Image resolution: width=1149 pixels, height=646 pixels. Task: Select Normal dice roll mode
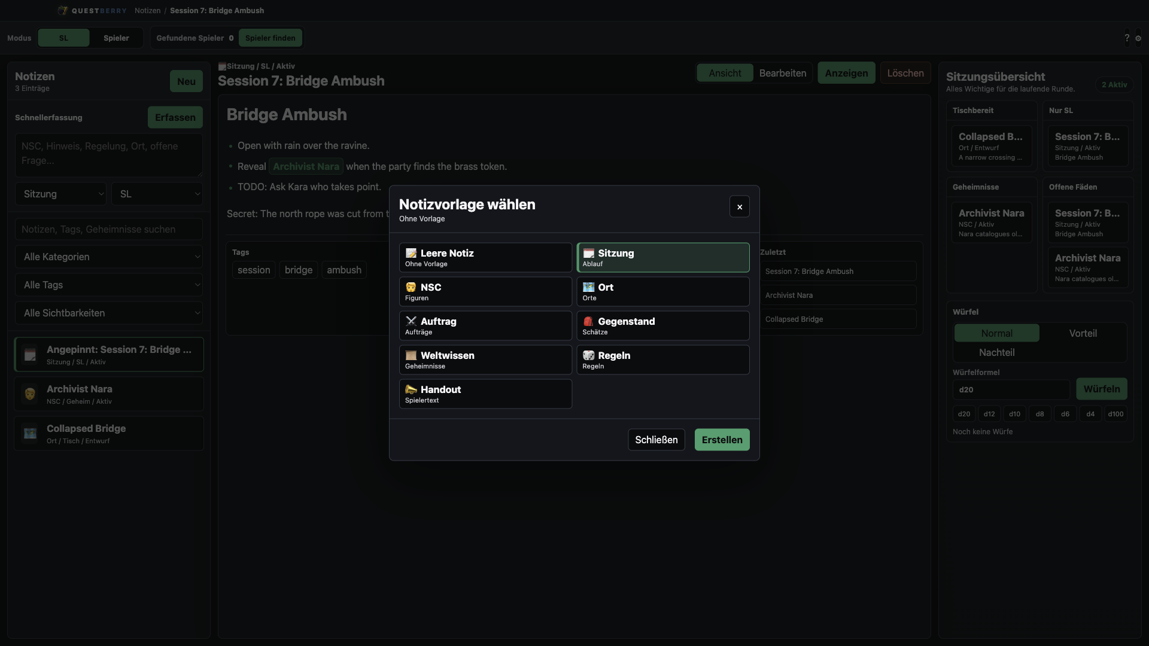996,333
